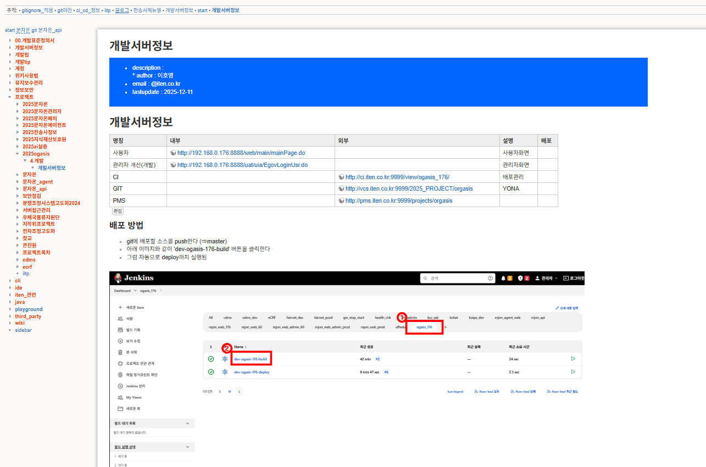The image size is (706, 467).
Task: Run dev-ogasis-176-deploy with its green play icon
Action: coord(572,372)
